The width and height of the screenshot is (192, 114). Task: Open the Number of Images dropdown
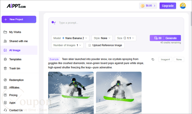pyautogui.click(x=67, y=45)
